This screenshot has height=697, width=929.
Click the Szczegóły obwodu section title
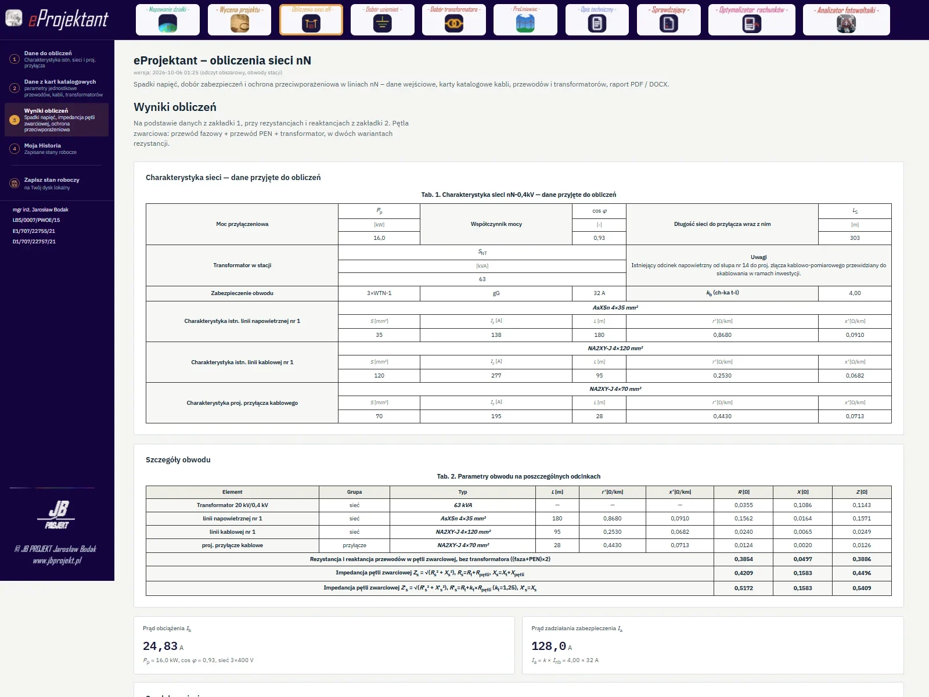(x=178, y=460)
